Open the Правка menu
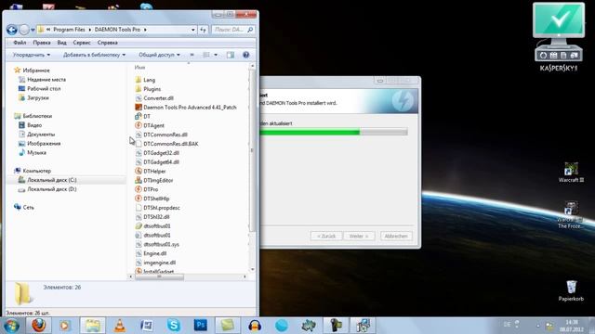The width and height of the screenshot is (595, 334). coord(42,43)
